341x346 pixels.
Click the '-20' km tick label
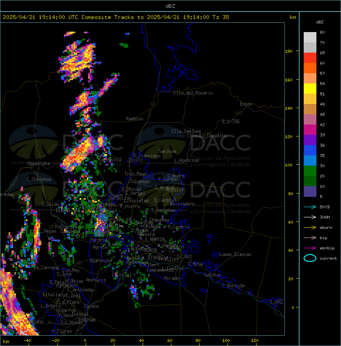point(55,341)
